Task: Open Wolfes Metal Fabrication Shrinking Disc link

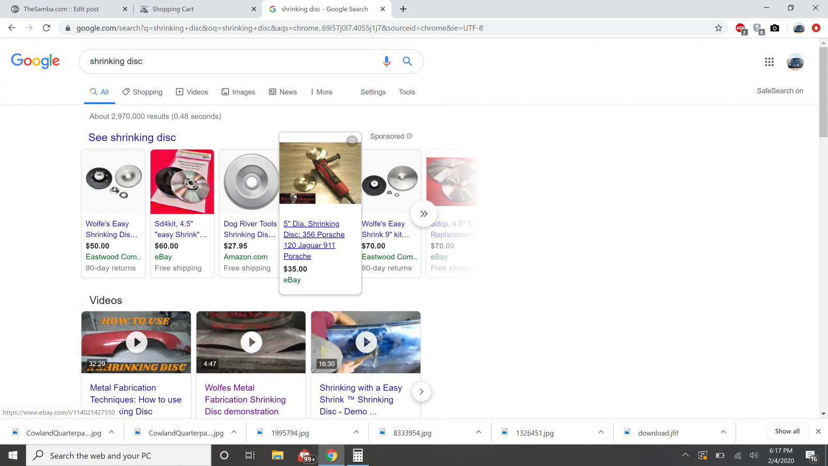Action: (x=245, y=399)
